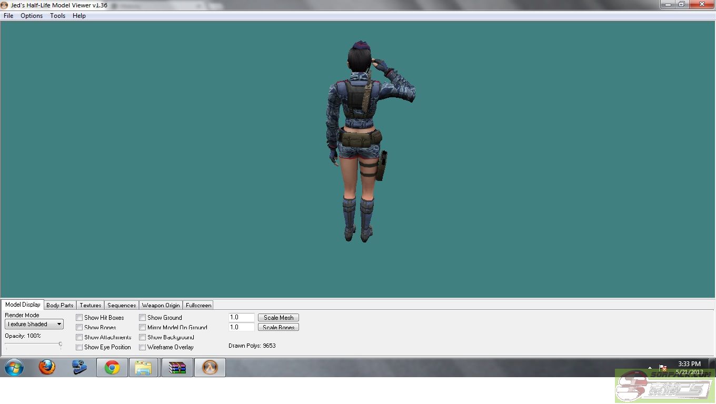Open the Options menu
This screenshot has width=716, height=404.
[32, 16]
